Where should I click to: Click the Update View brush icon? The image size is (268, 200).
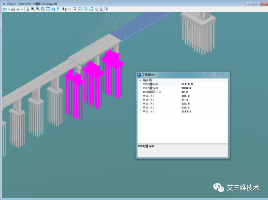27,9
